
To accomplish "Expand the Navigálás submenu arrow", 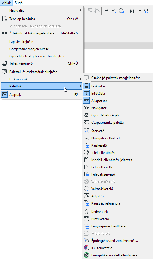I will (81, 10).
